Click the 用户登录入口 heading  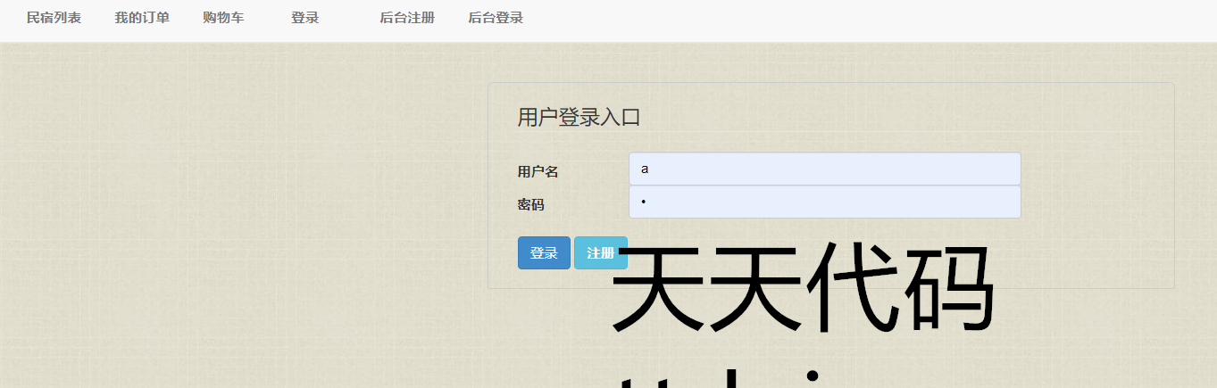pos(579,117)
